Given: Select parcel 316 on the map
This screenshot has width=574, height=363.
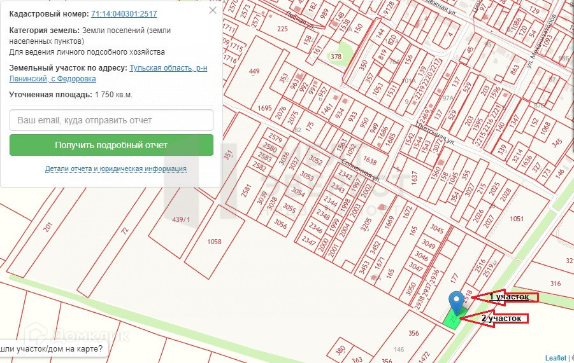Looking at the screenshot, I should pyautogui.click(x=556, y=284).
